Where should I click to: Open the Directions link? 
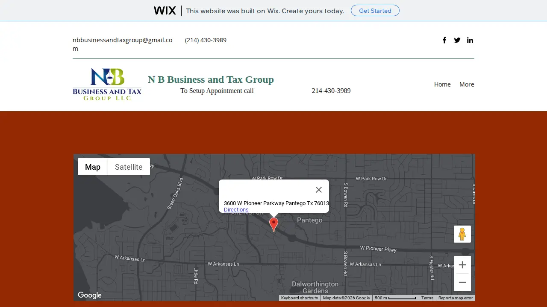pos(236,209)
